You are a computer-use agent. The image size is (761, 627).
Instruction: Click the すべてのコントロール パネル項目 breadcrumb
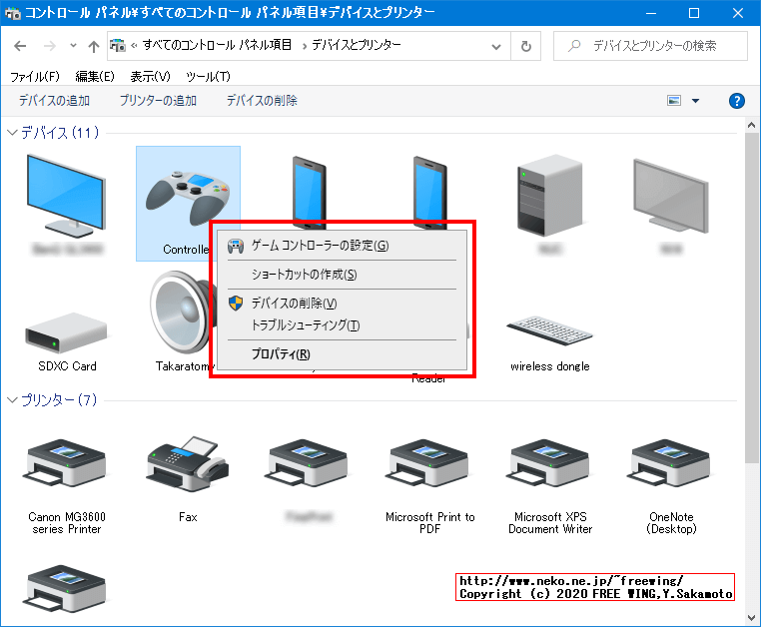coord(217,45)
